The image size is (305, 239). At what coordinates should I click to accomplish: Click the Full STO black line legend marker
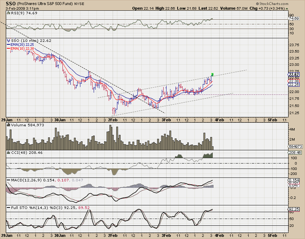pos(8,208)
